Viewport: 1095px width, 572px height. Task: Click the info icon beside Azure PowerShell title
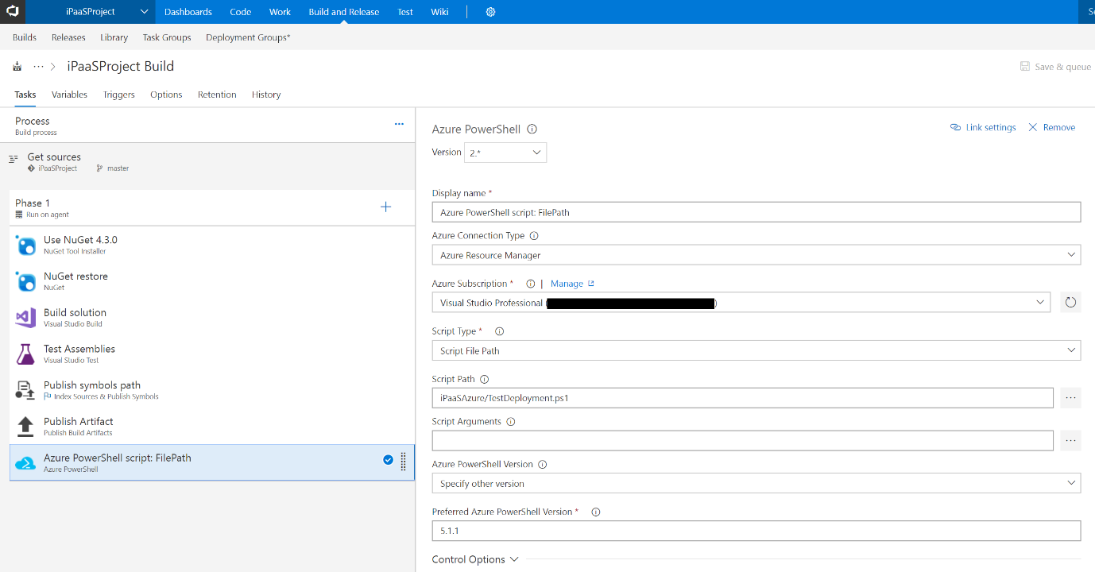tap(532, 129)
